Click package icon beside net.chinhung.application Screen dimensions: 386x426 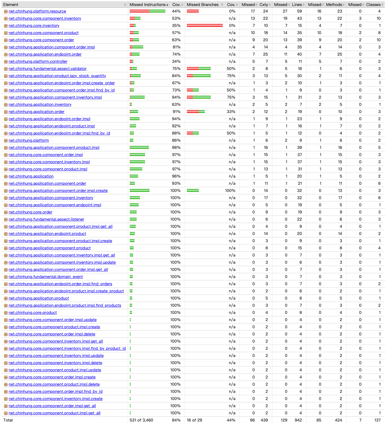(6, 176)
